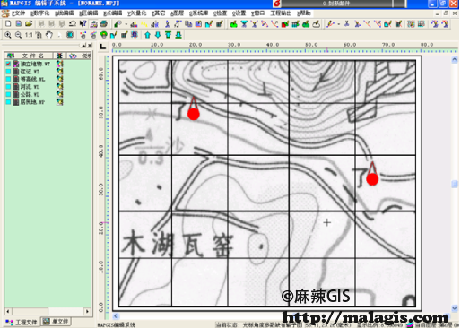Click the context help arrow icon
The image size is (461, 328).
click(83, 23)
